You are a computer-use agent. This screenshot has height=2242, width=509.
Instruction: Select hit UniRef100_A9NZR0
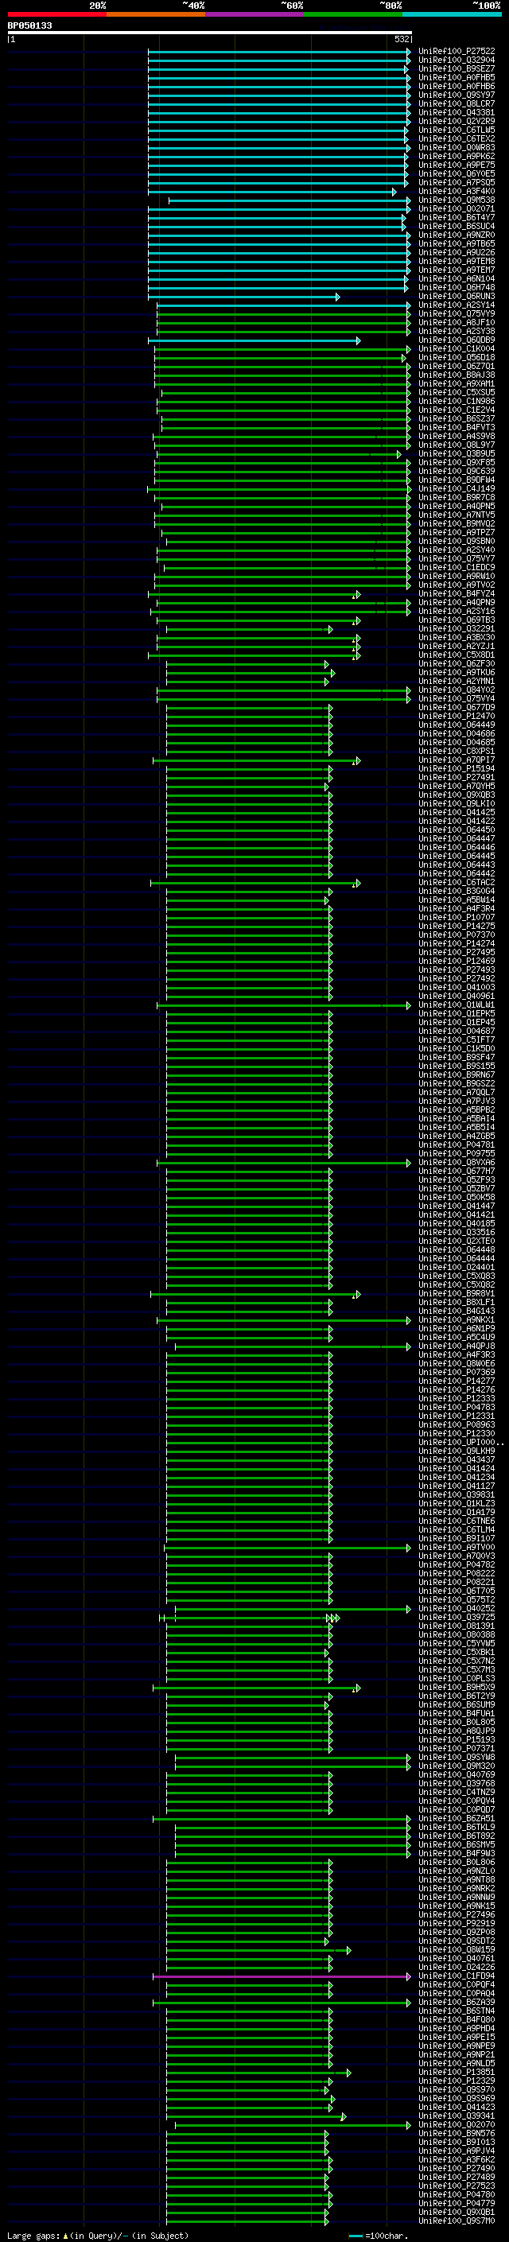[456, 235]
